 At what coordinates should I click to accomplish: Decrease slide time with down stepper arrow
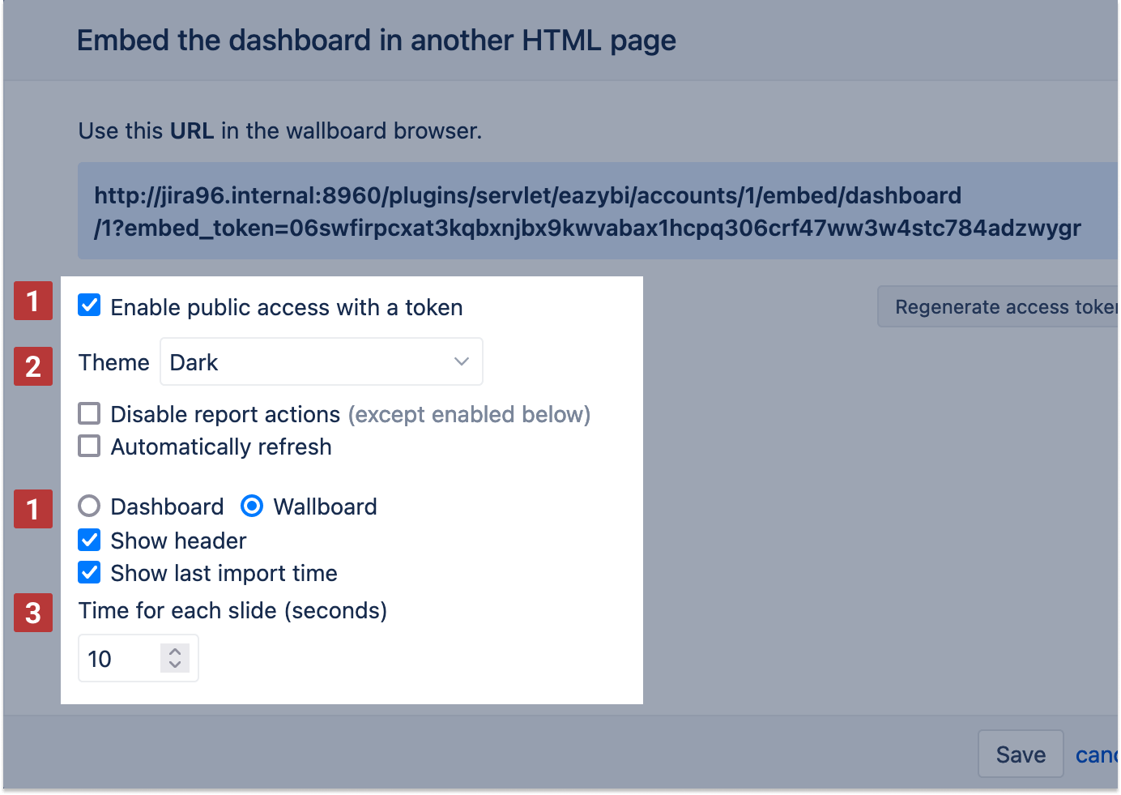point(175,665)
